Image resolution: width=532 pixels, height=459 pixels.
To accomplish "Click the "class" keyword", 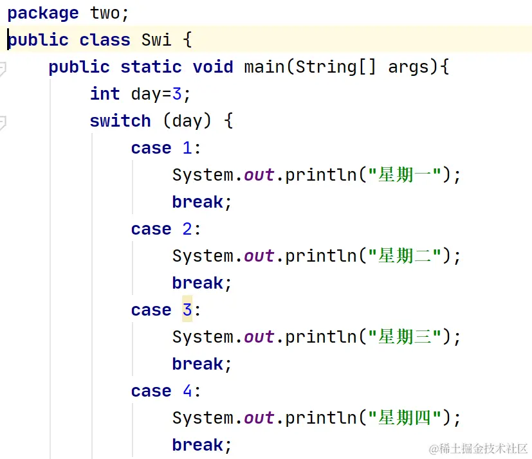I will coord(105,40).
